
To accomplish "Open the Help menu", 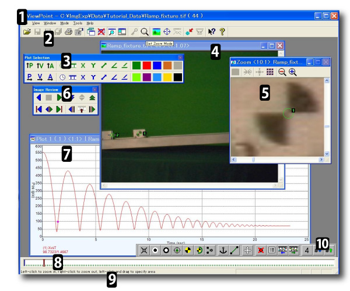I will click(x=90, y=23).
